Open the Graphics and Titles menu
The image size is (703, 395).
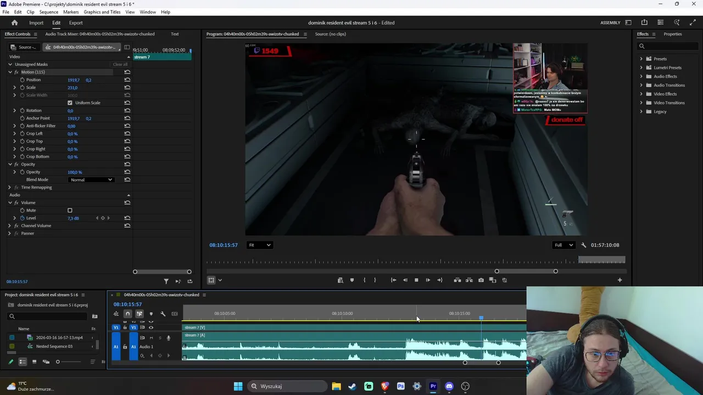[102, 12]
